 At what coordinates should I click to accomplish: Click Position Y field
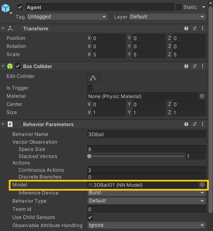(x=149, y=38)
